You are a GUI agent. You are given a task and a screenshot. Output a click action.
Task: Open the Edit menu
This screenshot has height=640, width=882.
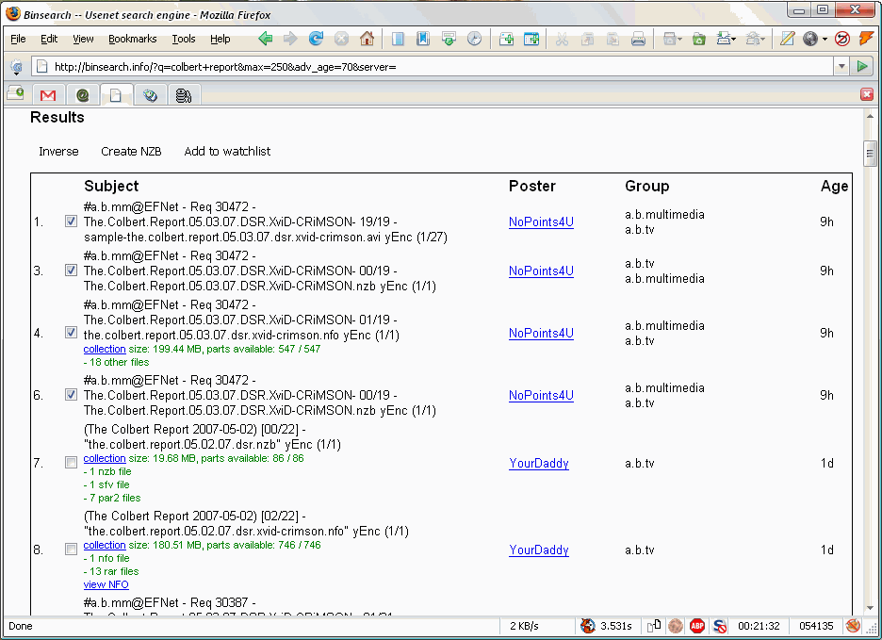(x=49, y=39)
